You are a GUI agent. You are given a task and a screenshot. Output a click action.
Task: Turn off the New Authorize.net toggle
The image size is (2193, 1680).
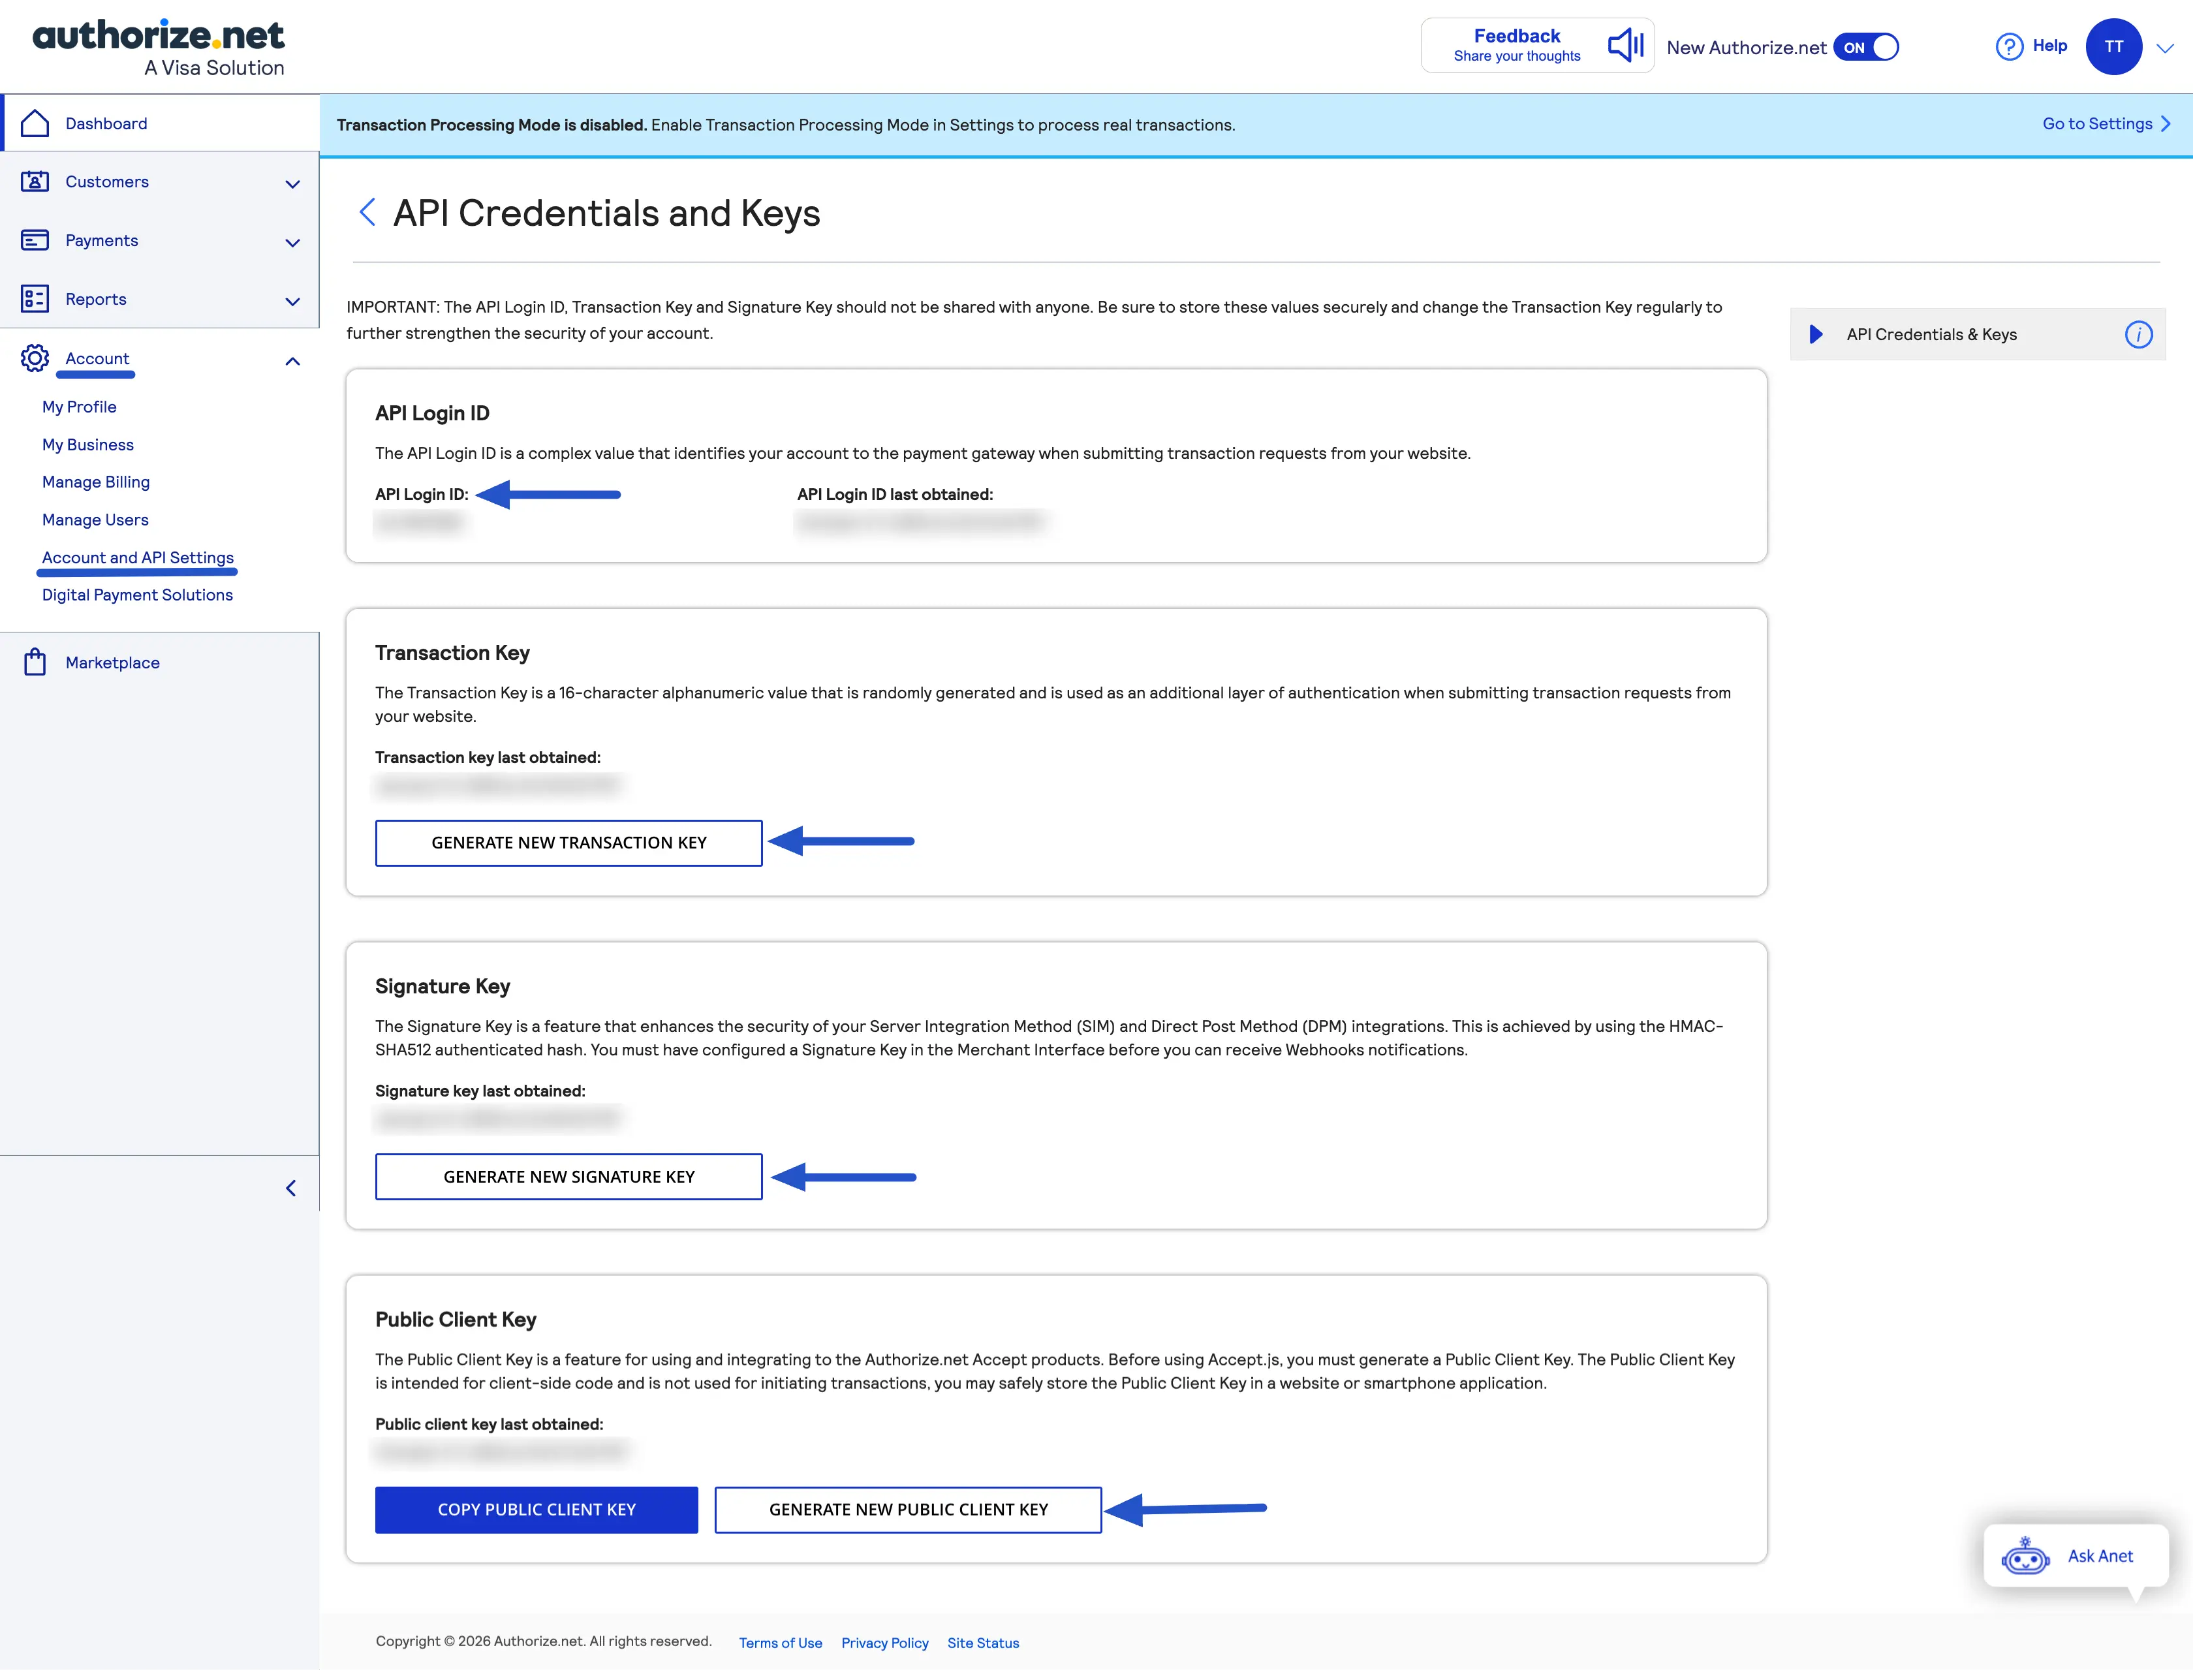coord(1866,46)
